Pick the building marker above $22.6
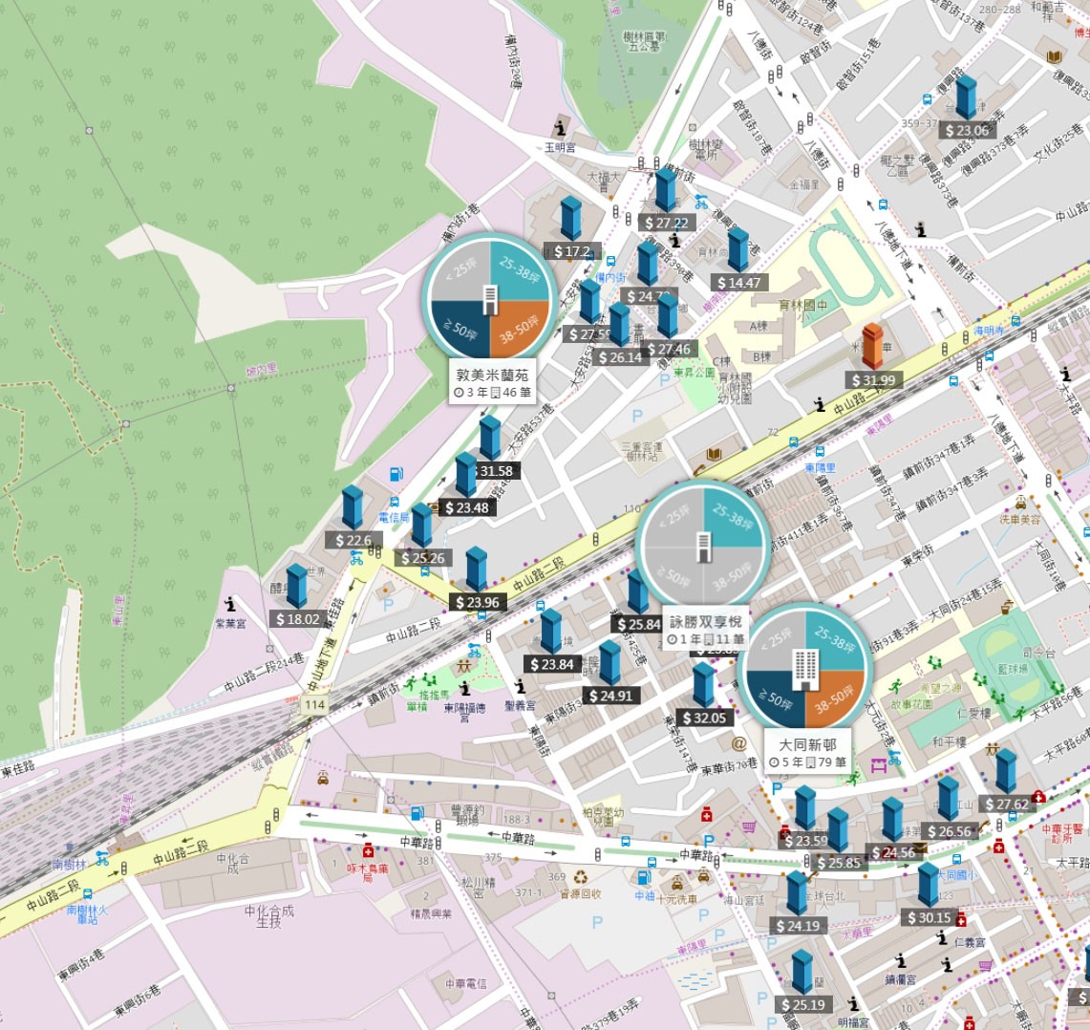This screenshot has height=1030, width=1090. 353,507
